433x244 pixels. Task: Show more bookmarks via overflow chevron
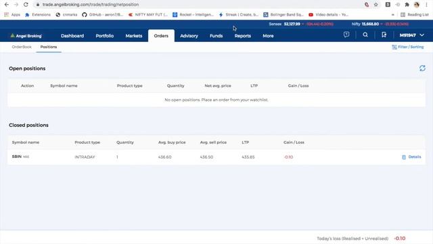tap(392, 15)
